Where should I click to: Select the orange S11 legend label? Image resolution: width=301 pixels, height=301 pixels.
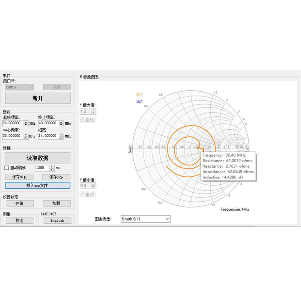(x=139, y=95)
